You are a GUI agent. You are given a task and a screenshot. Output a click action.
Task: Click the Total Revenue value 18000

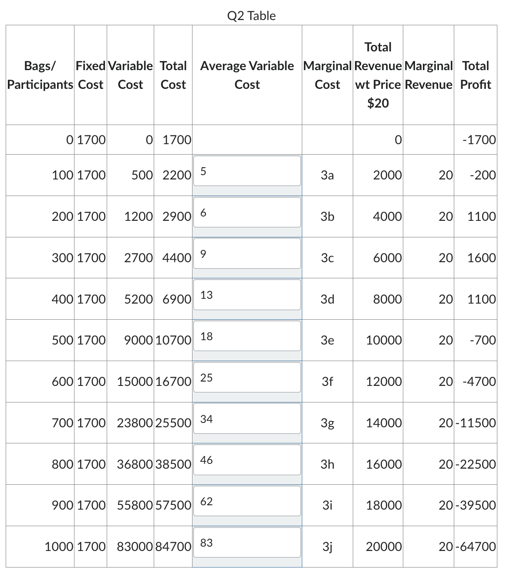coord(384,505)
